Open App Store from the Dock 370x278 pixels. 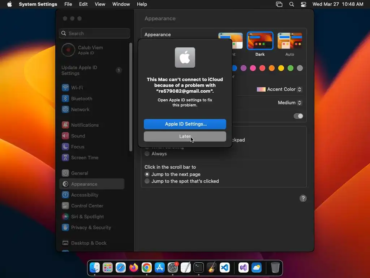pyautogui.click(x=159, y=268)
